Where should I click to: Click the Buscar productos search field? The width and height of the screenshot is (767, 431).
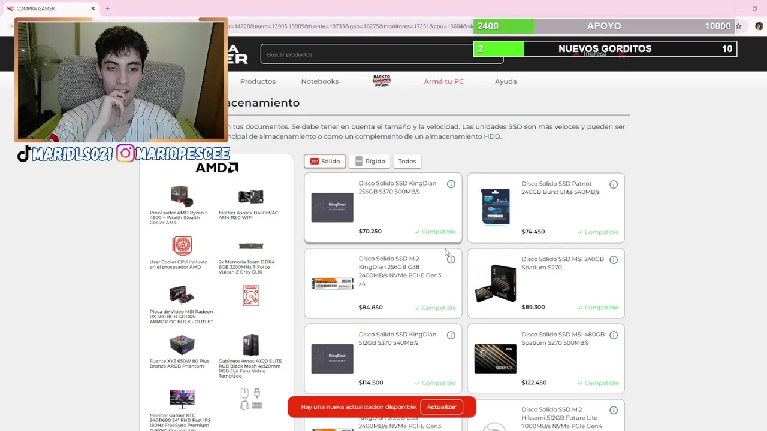pos(382,54)
